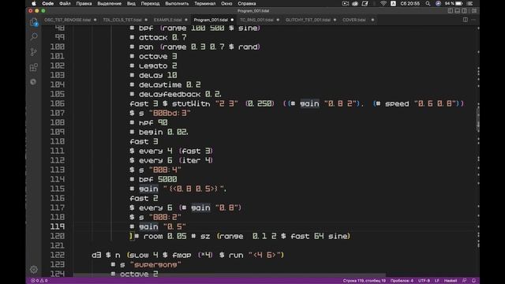Click the date and time in menu bar

coord(410,3)
